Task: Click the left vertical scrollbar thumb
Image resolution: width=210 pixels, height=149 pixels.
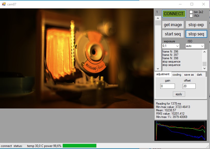Action: 158,23
